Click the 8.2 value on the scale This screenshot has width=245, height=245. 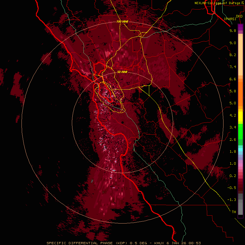(233, 55)
